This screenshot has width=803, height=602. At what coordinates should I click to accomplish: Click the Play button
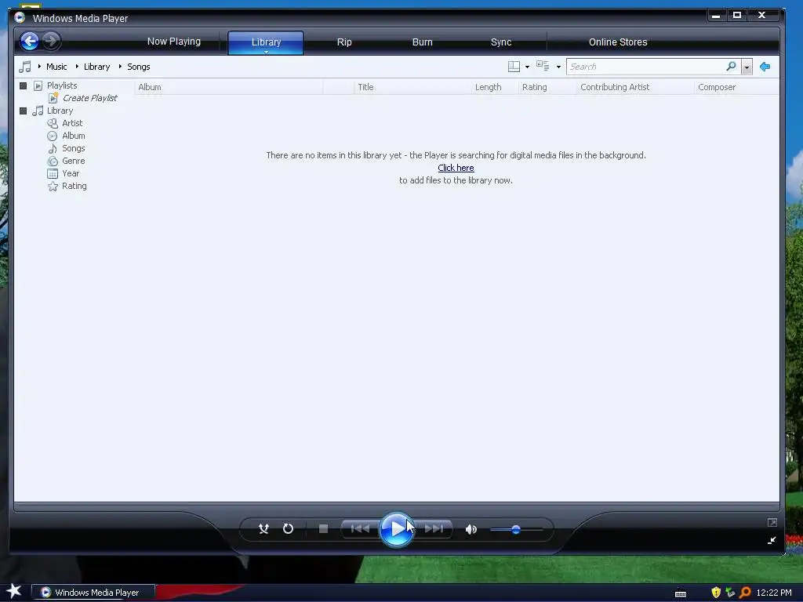396,529
